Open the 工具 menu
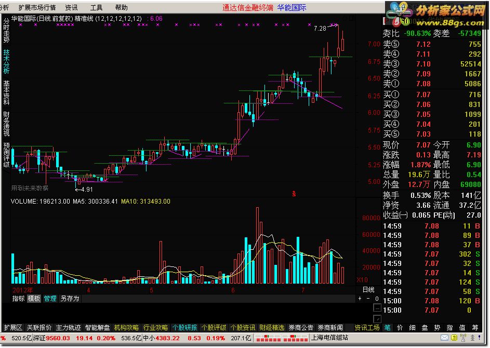The width and height of the screenshot is (490, 348). tap(96, 7)
